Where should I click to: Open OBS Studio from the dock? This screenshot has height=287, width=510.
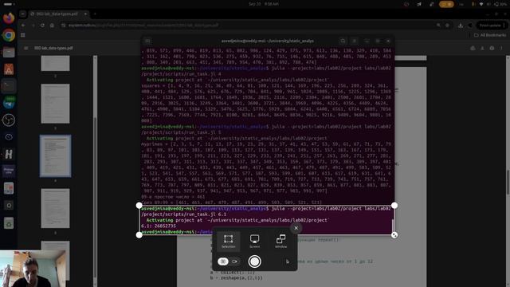[9, 120]
